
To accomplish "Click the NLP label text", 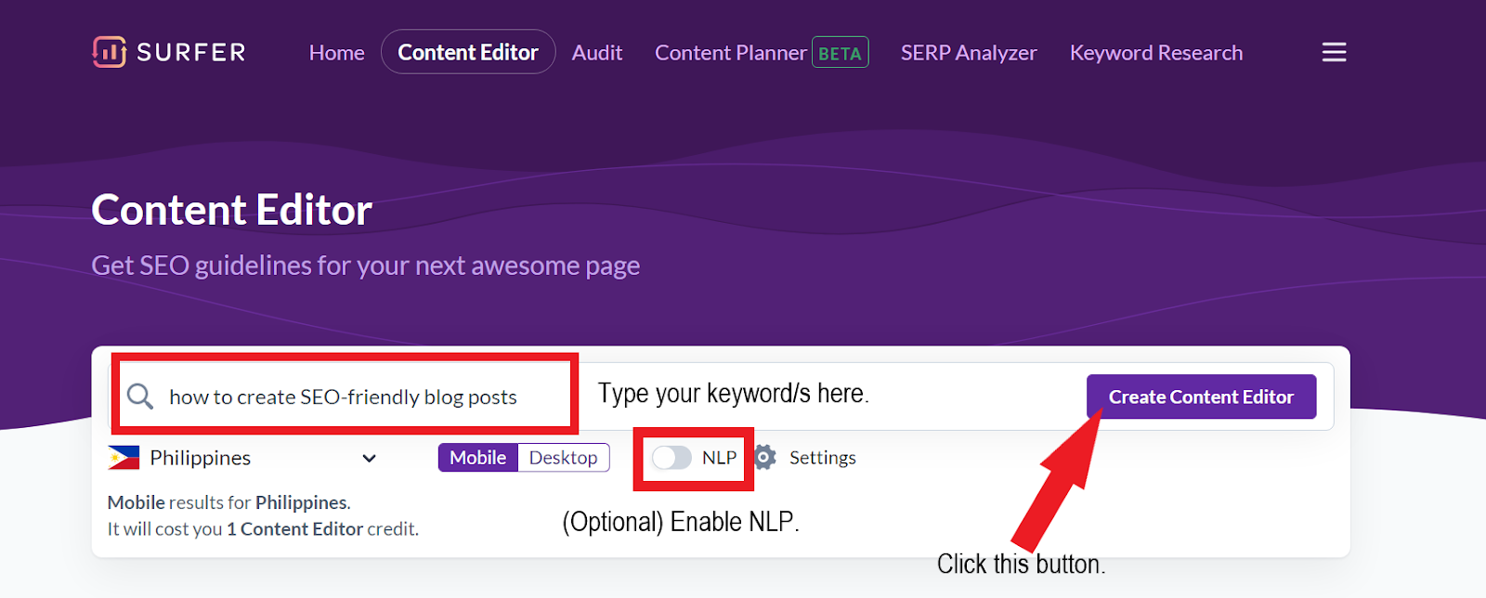I will coord(719,458).
